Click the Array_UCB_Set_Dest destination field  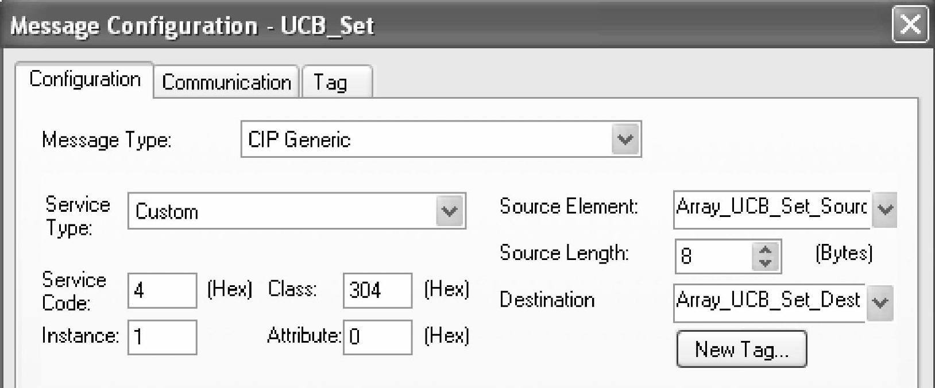(x=768, y=301)
